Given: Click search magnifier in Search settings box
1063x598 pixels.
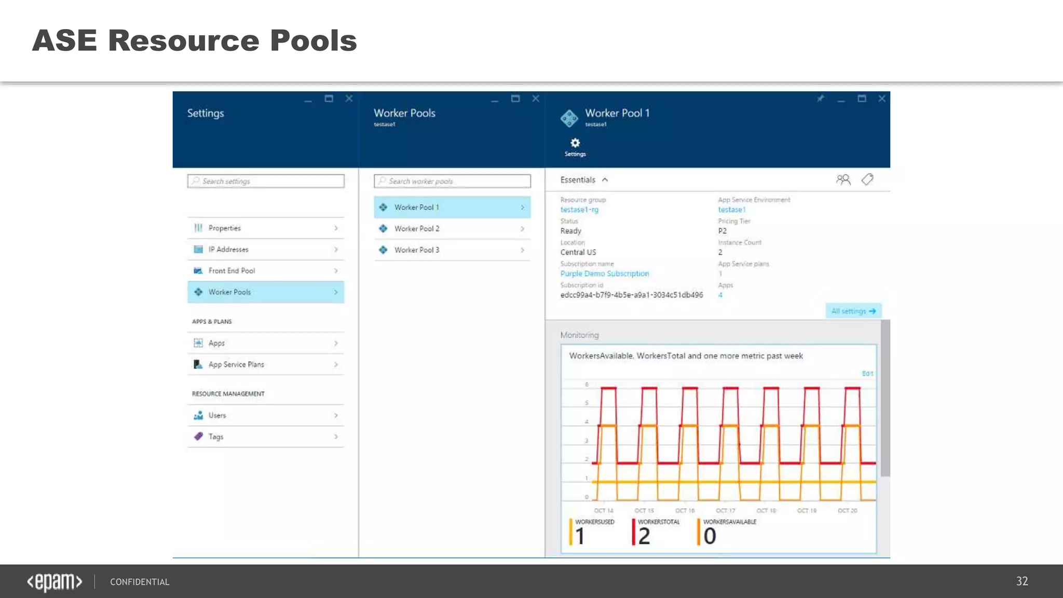Looking at the screenshot, I should (x=196, y=181).
